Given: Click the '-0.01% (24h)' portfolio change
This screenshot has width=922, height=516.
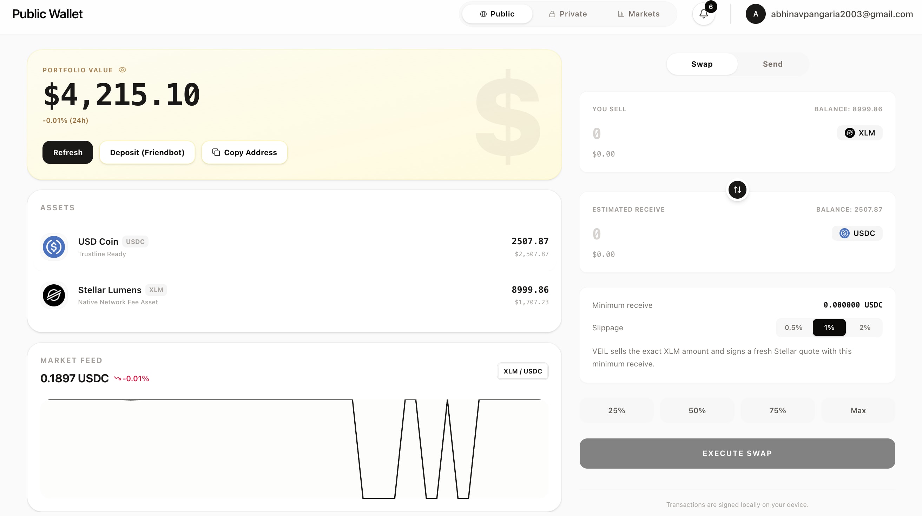Looking at the screenshot, I should tap(66, 121).
